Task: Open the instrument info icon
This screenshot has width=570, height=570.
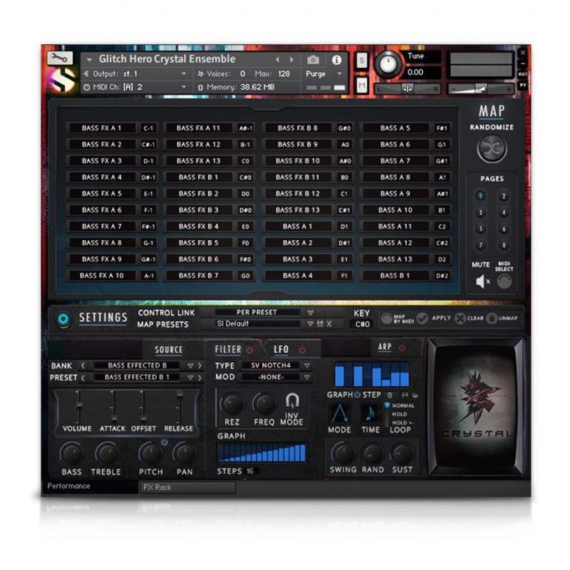Action: pyautogui.click(x=336, y=60)
